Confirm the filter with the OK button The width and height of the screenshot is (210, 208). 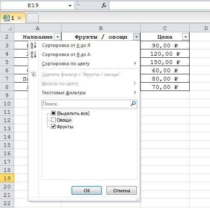click(86, 191)
